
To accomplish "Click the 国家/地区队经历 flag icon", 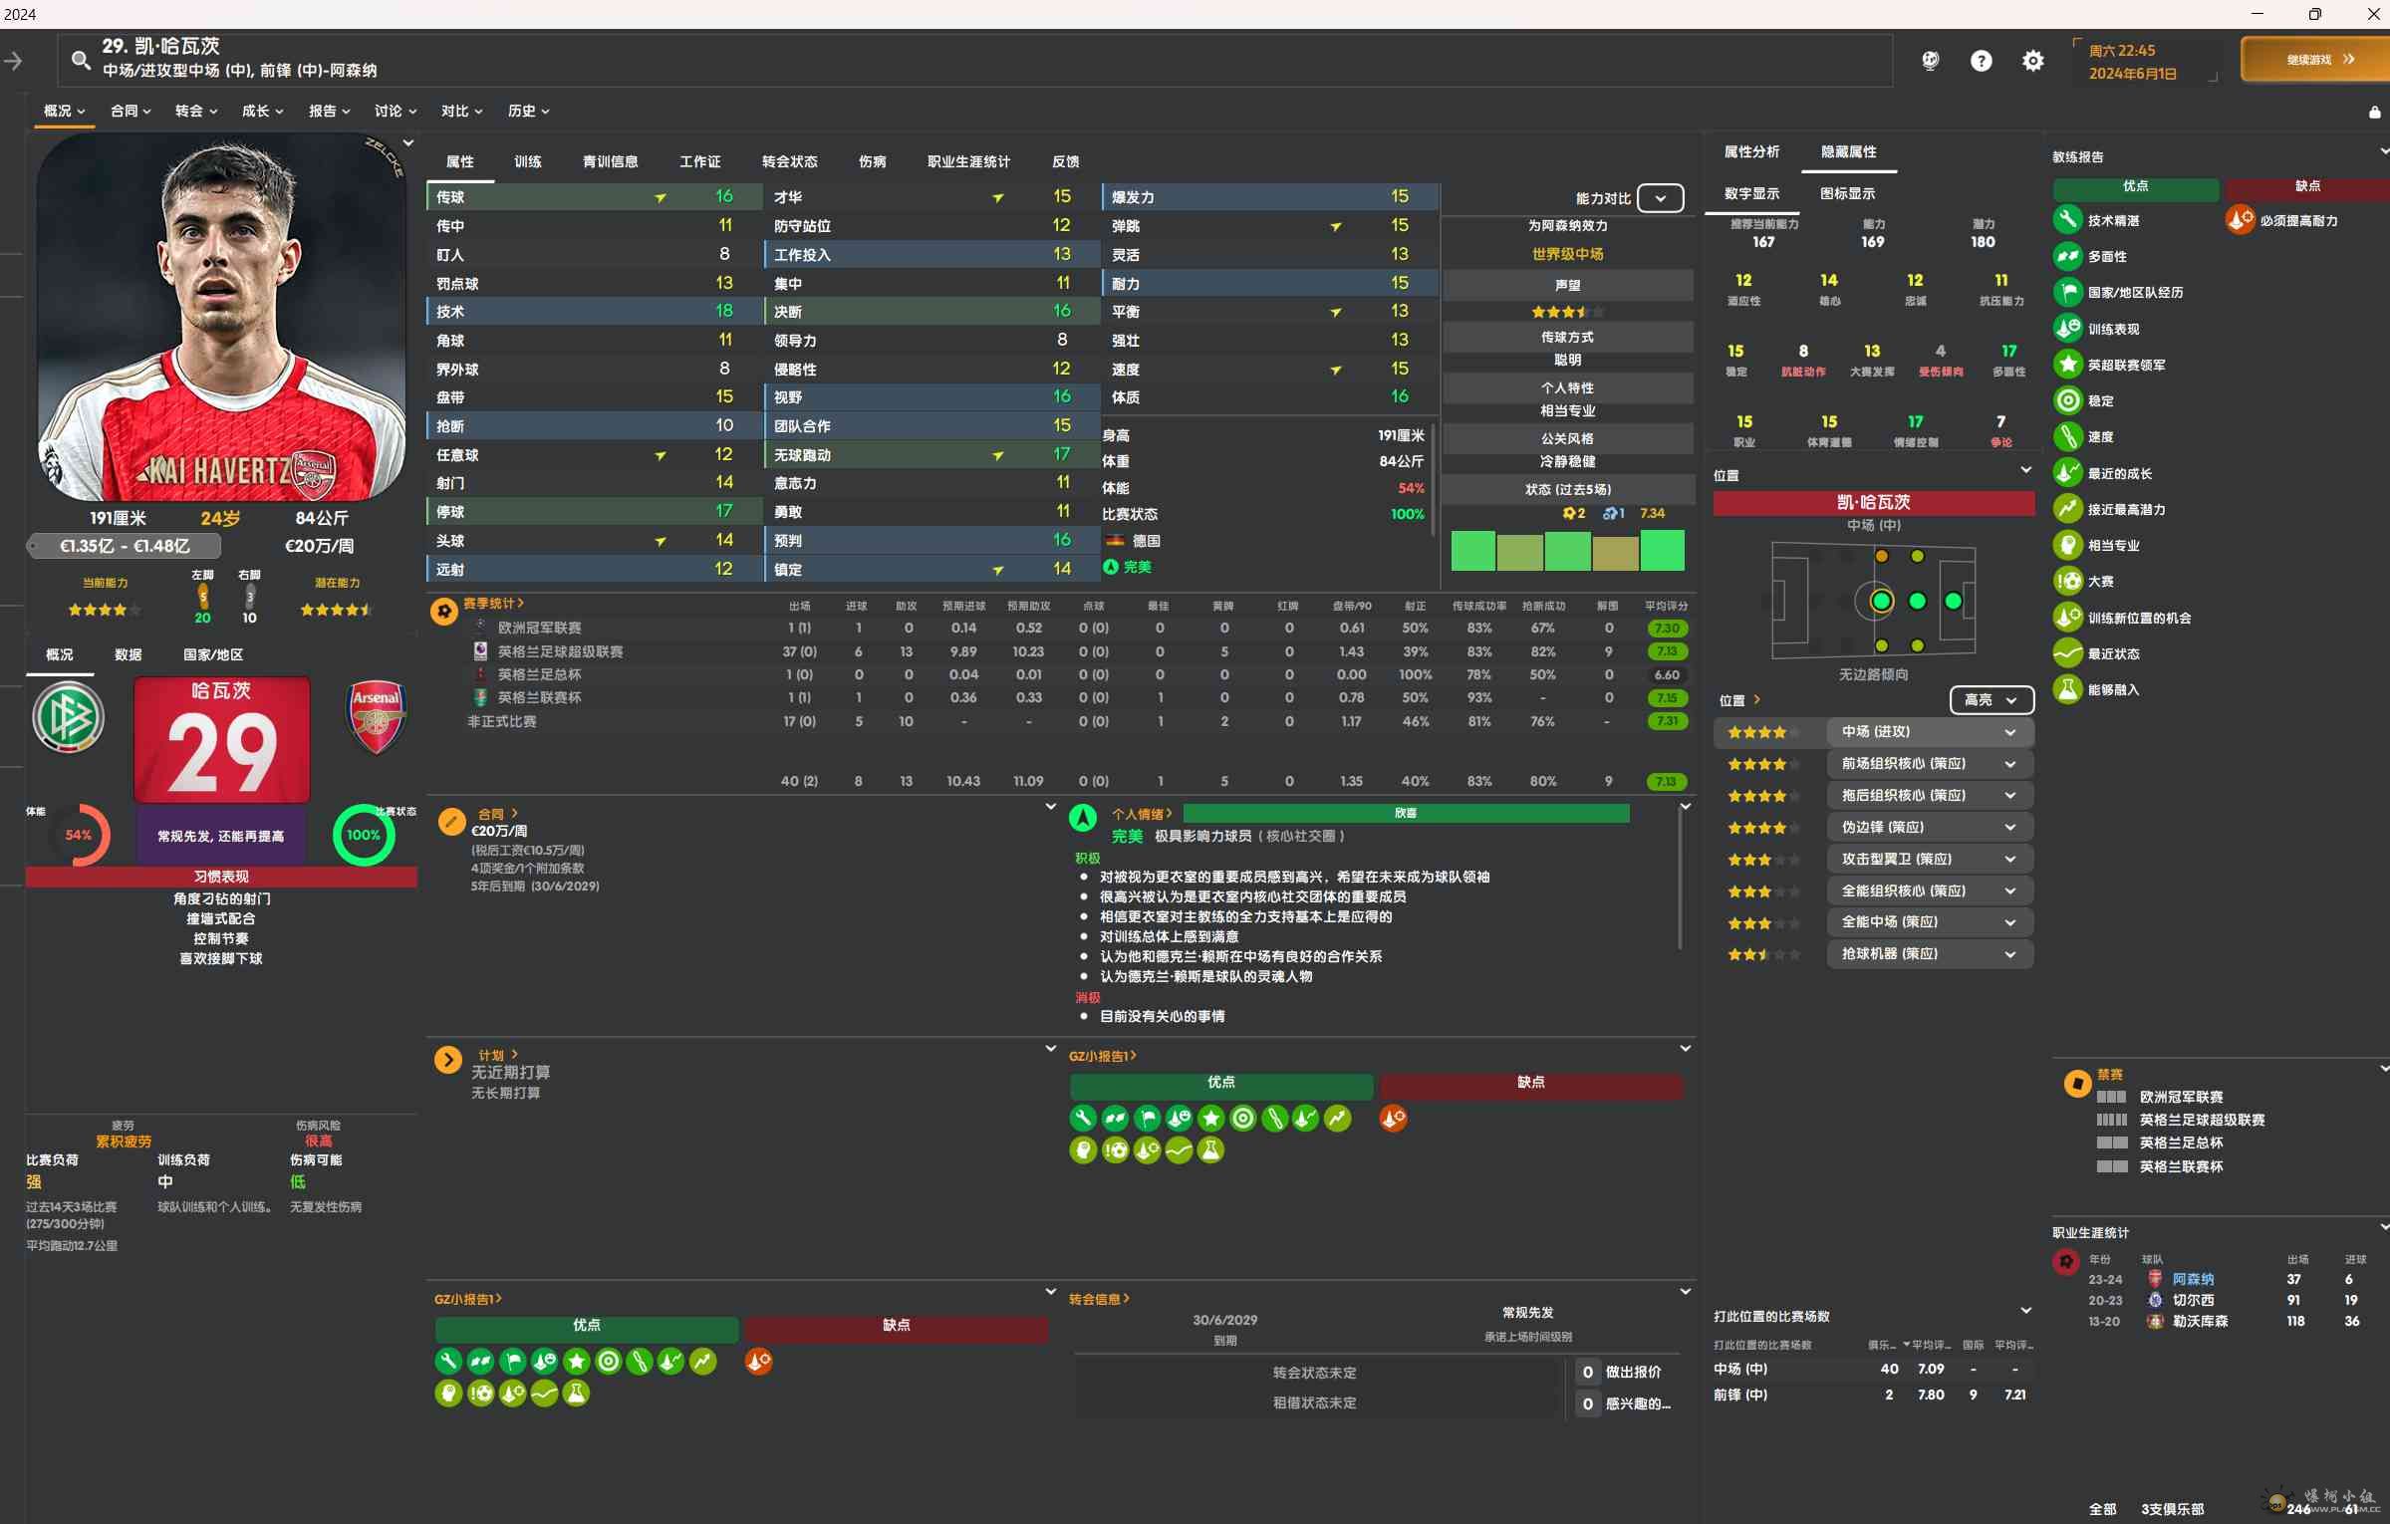I will (2067, 292).
